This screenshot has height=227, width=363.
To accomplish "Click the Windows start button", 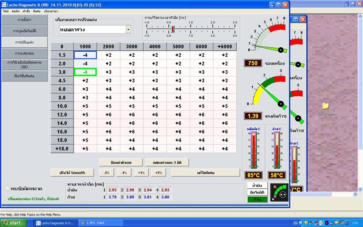I will (x=13, y=223).
